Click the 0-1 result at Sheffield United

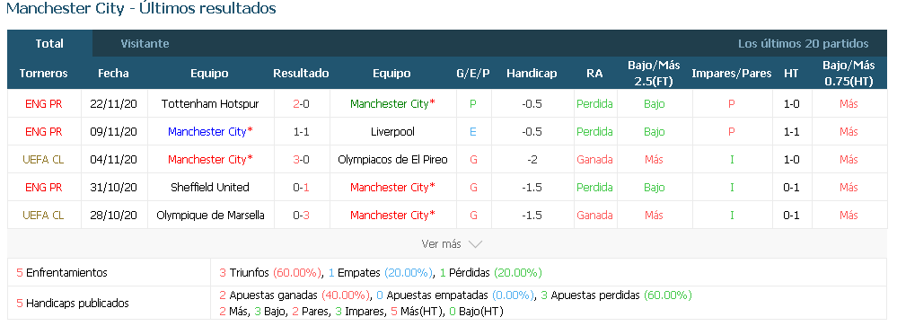click(x=301, y=187)
